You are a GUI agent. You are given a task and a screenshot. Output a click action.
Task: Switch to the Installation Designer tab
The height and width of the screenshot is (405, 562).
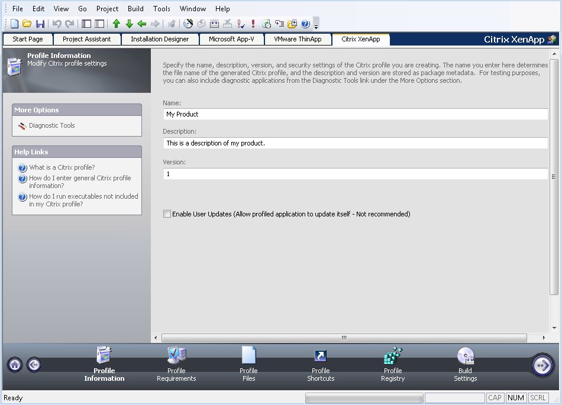pos(160,39)
